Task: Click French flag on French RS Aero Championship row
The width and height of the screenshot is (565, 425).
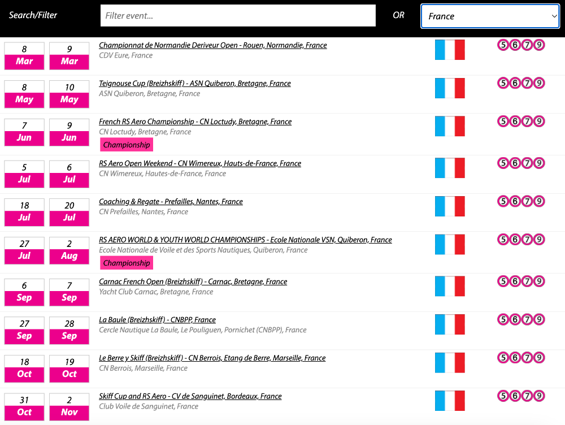Action: [x=450, y=126]
